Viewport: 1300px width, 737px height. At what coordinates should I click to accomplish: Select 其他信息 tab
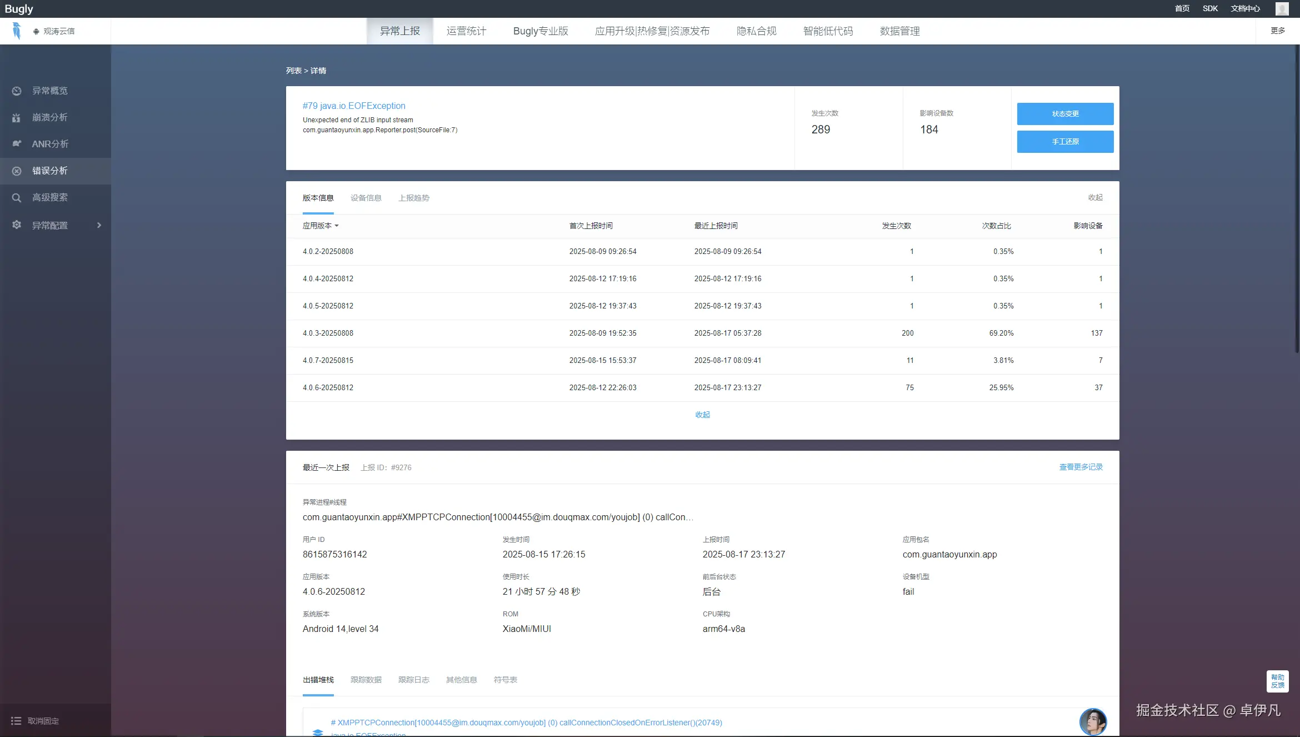tap(462, 680)
